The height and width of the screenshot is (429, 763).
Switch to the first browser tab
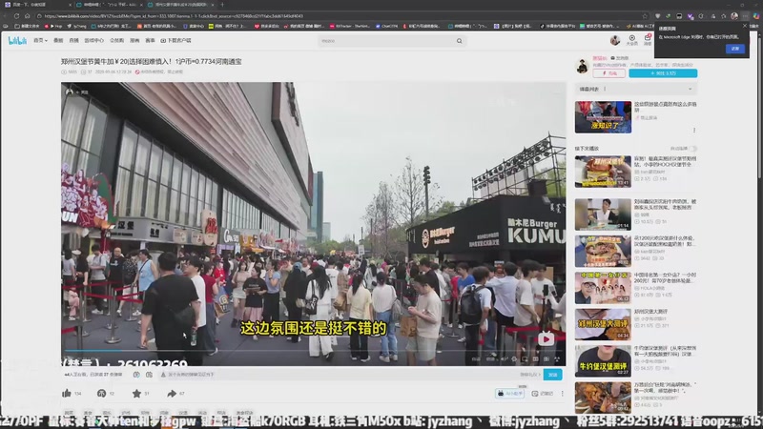pos(36,5)
